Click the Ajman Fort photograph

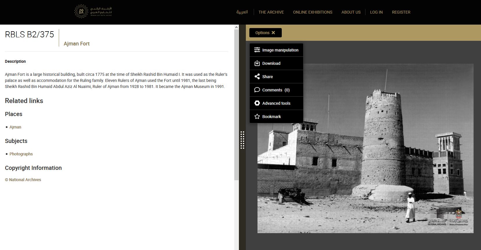click(365, 148)
